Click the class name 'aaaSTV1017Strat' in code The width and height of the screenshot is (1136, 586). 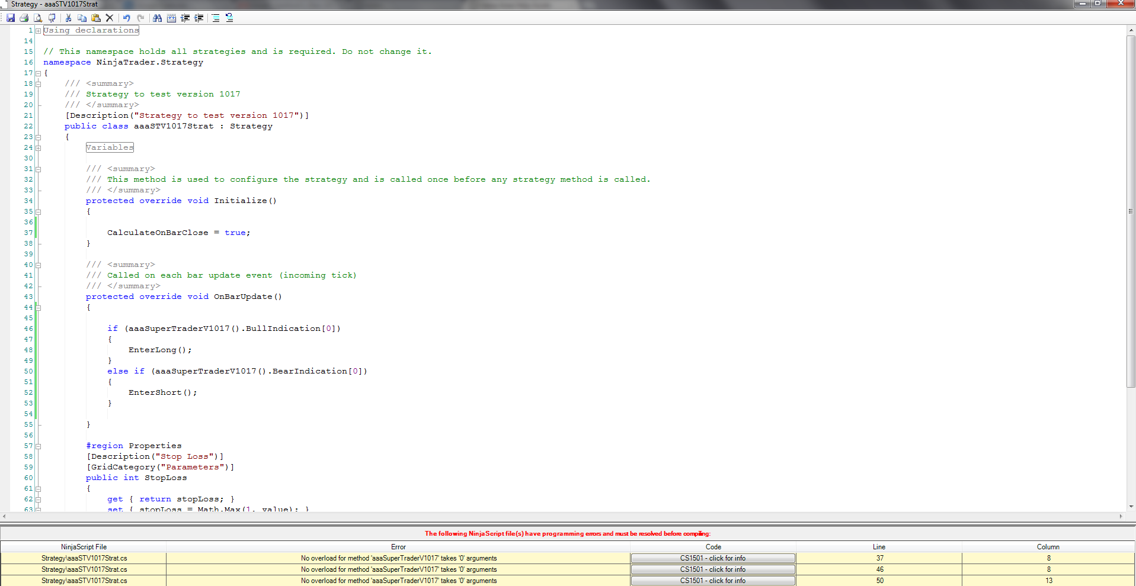click(174, 126)
